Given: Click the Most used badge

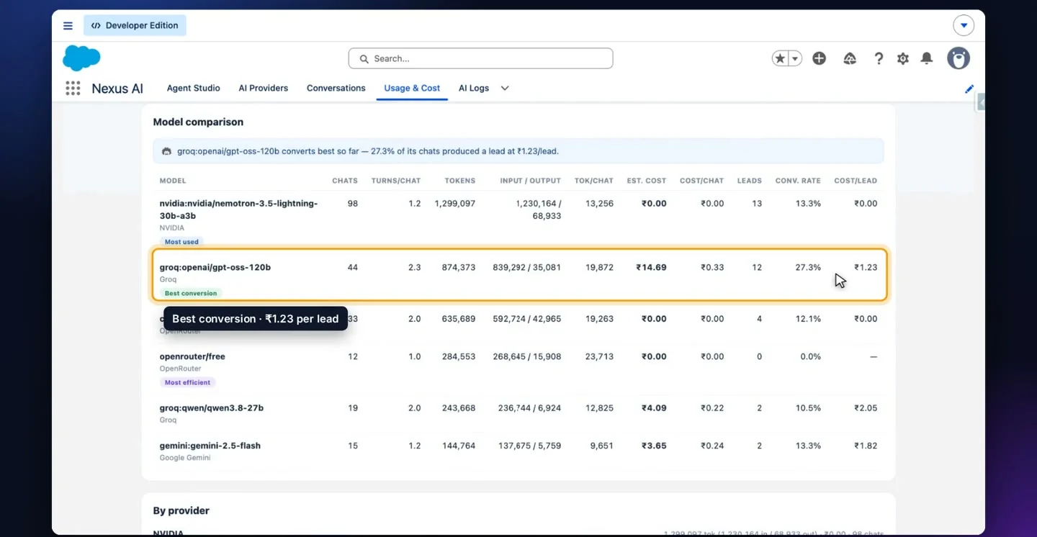Looking at the screenshot, I should [x=181, y=242].
